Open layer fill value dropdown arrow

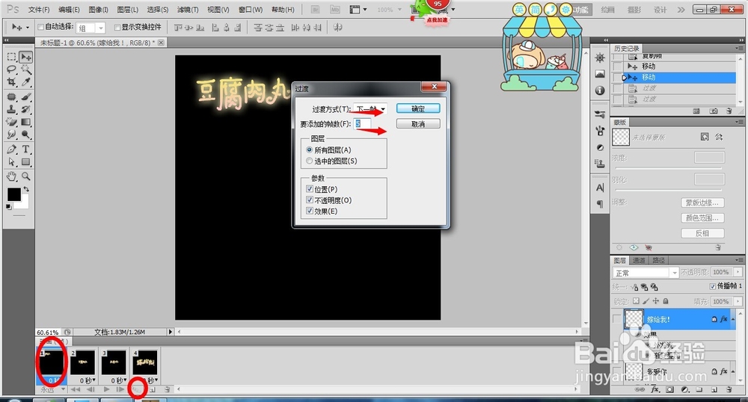click(738, 302)
